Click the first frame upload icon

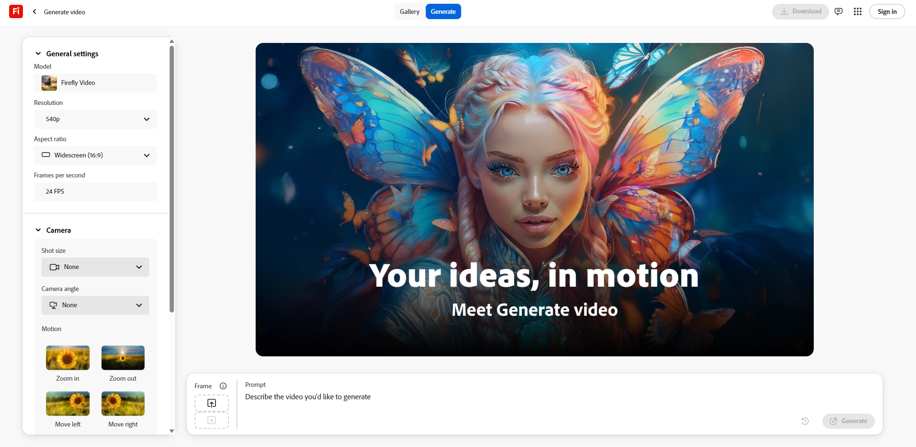[211, 403]
